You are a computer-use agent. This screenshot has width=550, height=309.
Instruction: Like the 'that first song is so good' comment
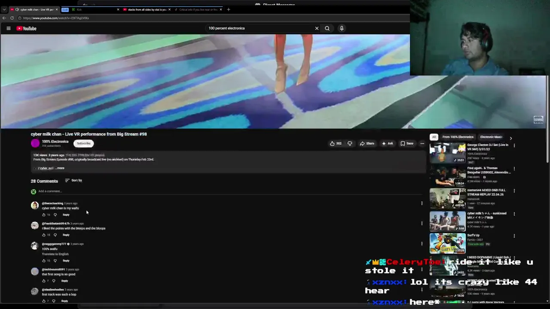(x=43, y=281)
